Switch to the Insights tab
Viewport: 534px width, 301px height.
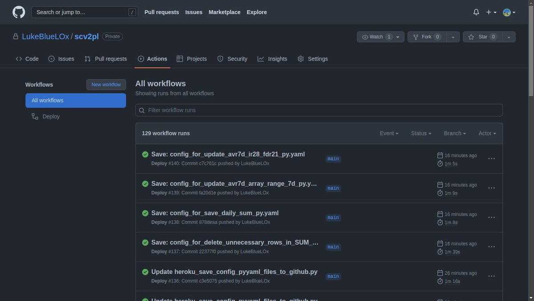(x=272, y=59)
